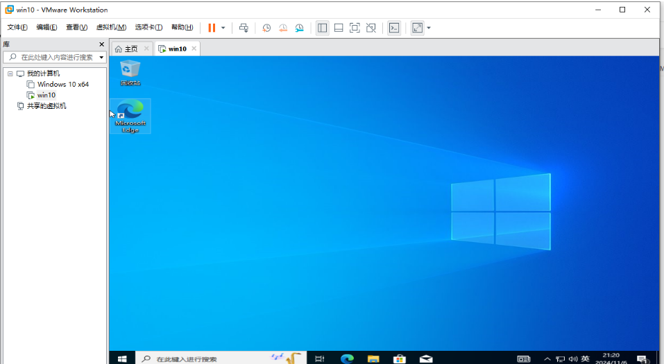The height and width of the screenshot is (364, 664).
Task: Launch Edge from the guest taskbar
Action: tap(347, 358)
